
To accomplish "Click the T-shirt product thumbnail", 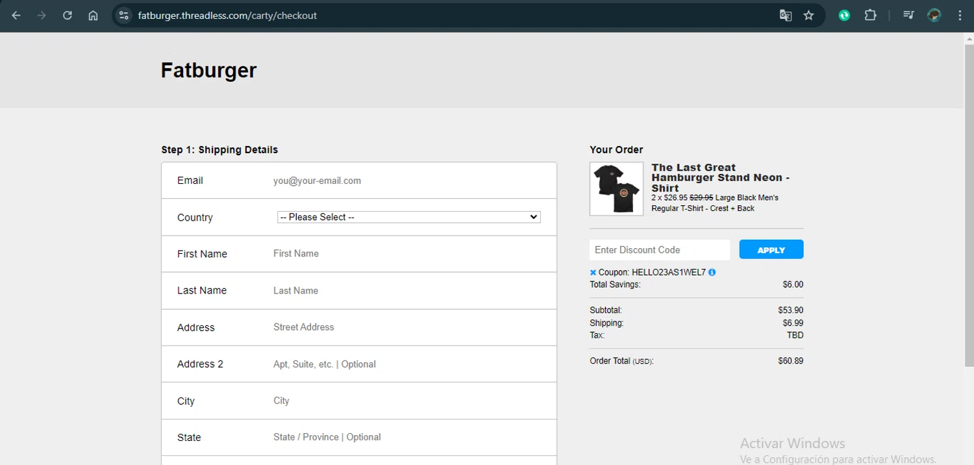I will tap(616, 189).
